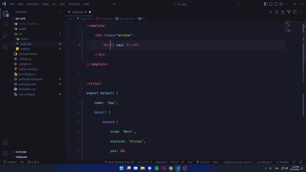Open the Selection menu
Screen dimensions: 306x172
[33, 4]
